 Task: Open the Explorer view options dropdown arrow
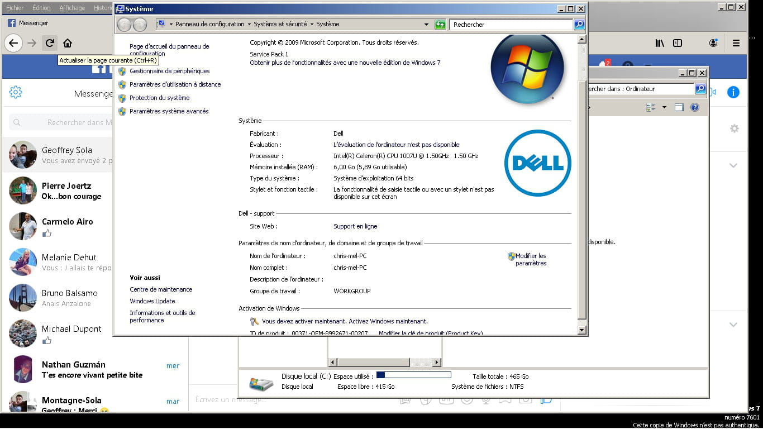[x=664, y=107]
